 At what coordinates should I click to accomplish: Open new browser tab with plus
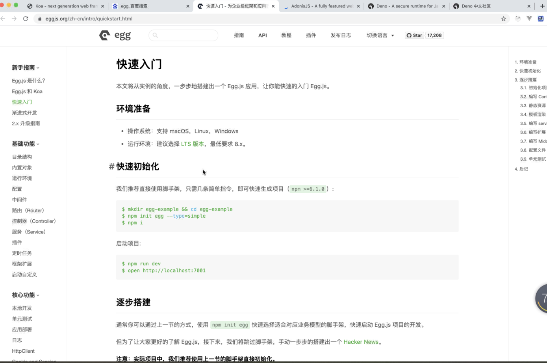(542, 6)
